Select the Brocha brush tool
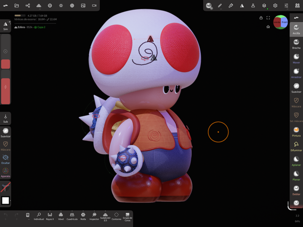The width and height of the screenshot is (303, 227). click(x=296, y=44)
